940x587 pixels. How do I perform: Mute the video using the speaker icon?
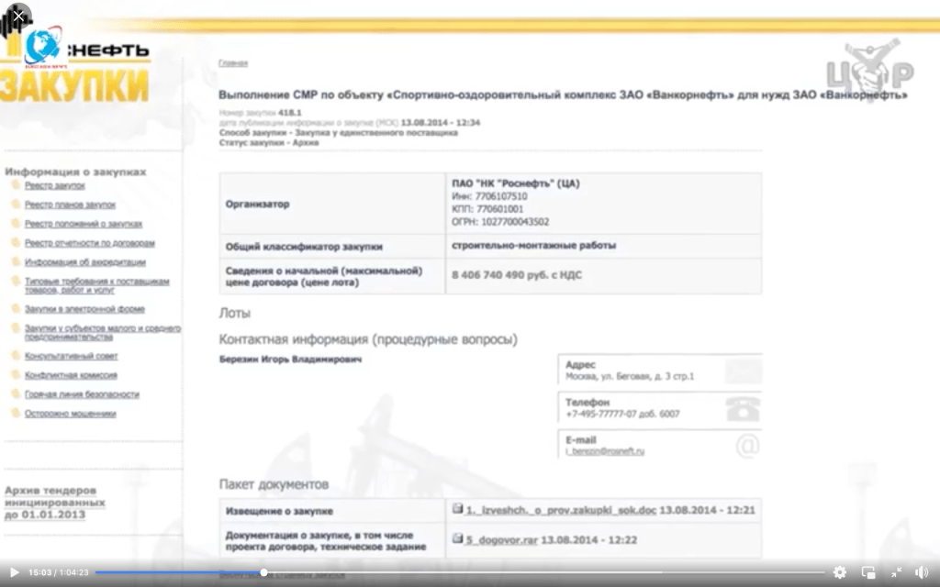point(922,572)
